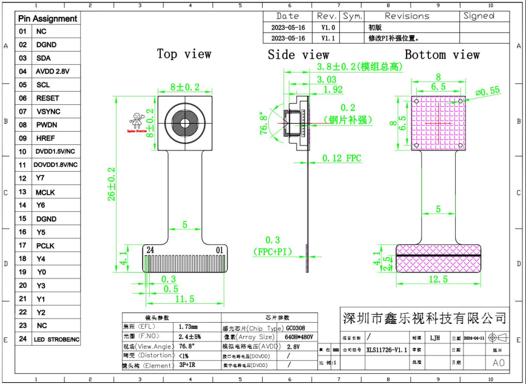Screen dimensions: 526x384
Task: Click the drafter initials 'LJH'
Action: [x=435, y=338]
